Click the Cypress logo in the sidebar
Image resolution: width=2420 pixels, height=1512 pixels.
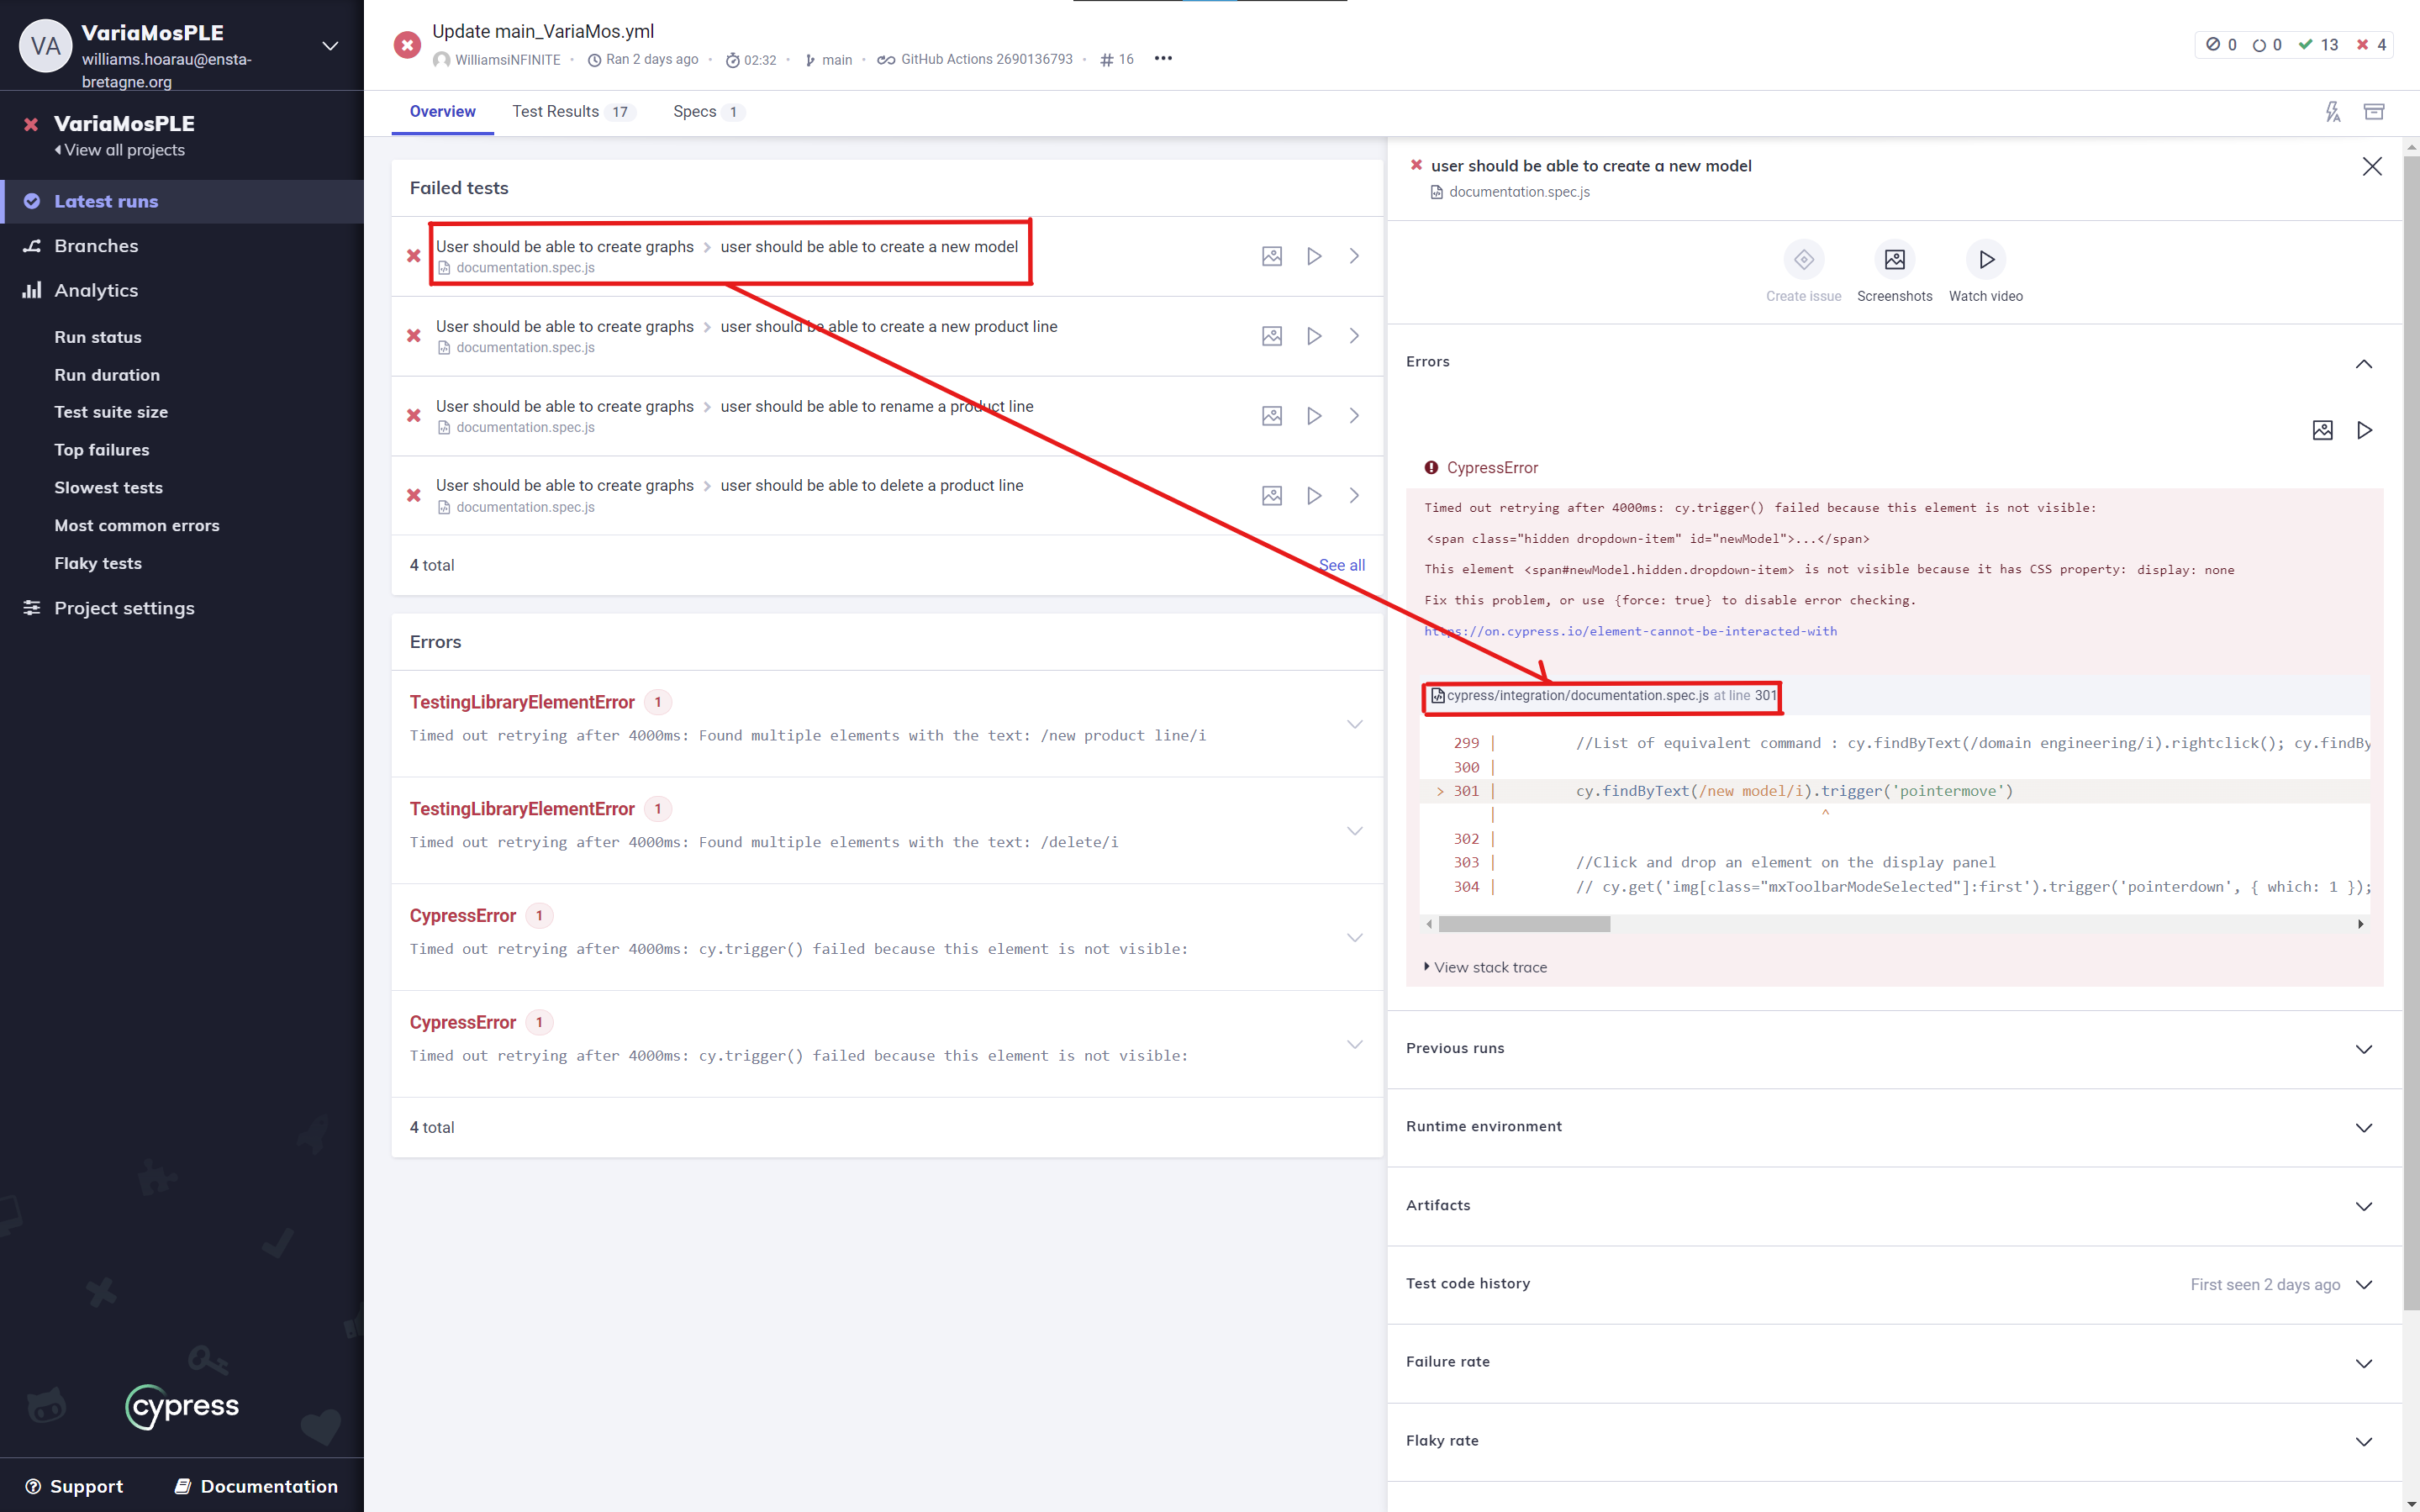click(x=182, y=1406)
